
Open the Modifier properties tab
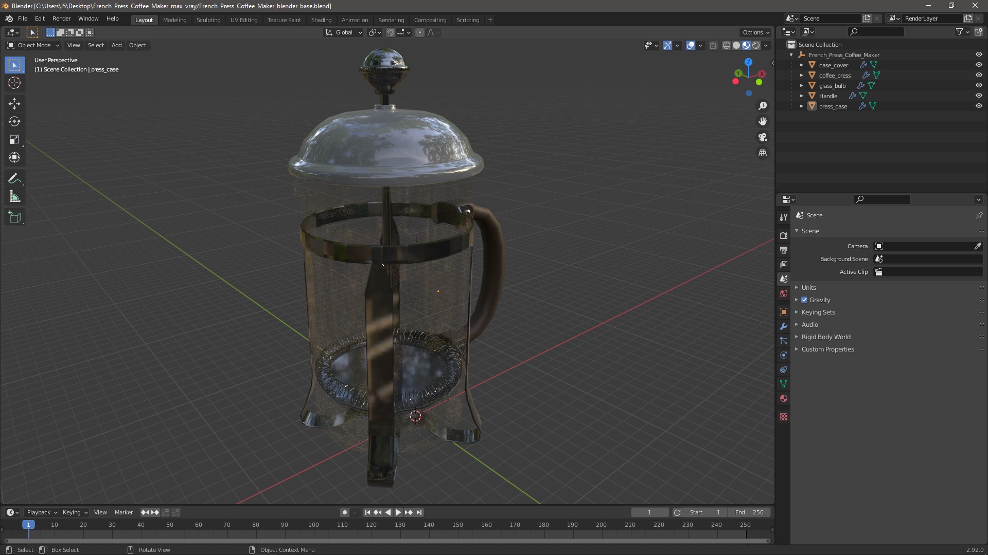pos(784,326)
